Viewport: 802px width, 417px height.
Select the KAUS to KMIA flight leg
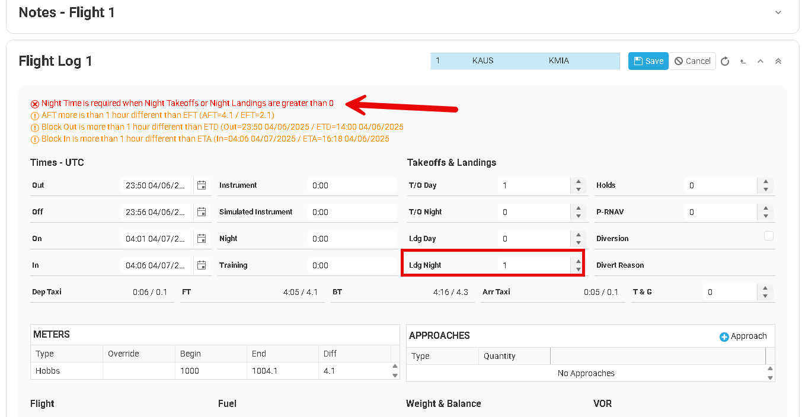coord(525,61)
